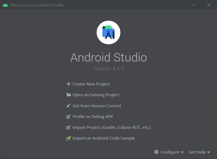This screenshot has width=217, height=159.
Task: Click the Import Project chart icon
Action: pos(69,127)
